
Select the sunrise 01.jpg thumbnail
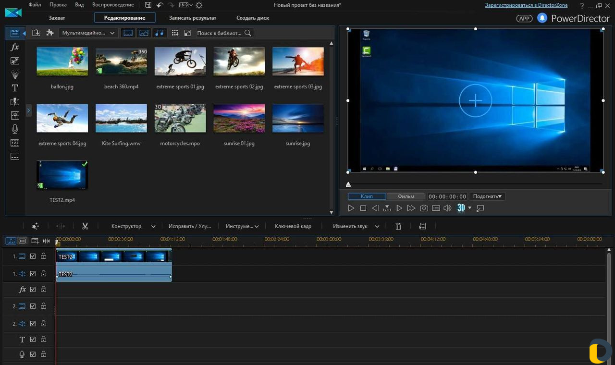point(239,118)
